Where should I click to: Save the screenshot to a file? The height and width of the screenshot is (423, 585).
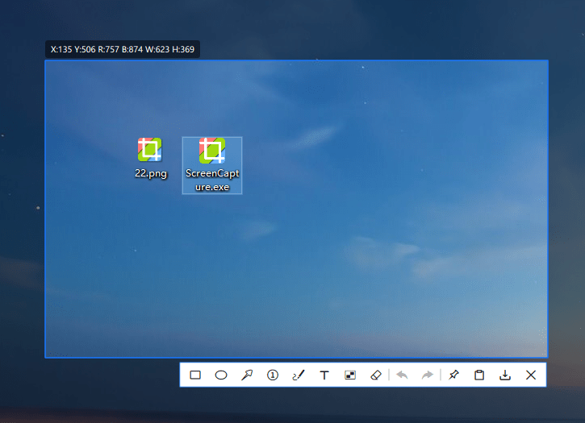coord(505,375)
